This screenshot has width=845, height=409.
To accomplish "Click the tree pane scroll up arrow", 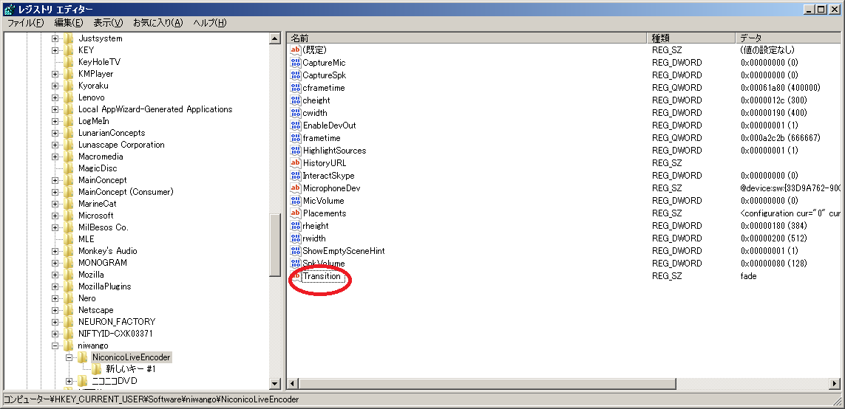I will [x=275, y=38].
